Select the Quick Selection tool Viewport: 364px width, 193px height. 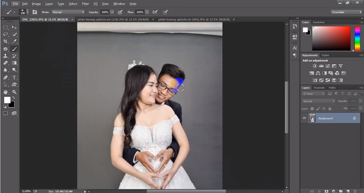point(14,34)
